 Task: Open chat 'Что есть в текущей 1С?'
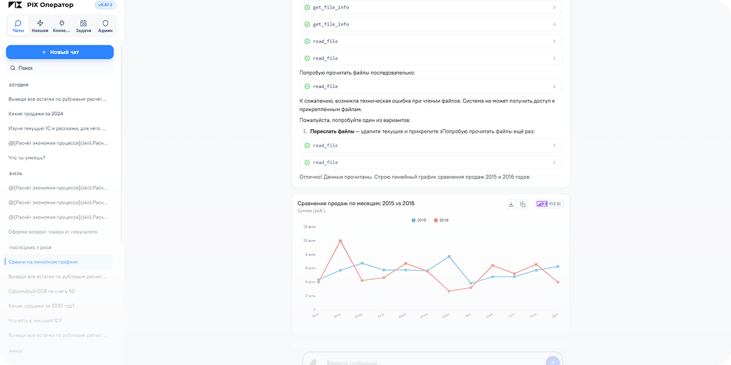(35, 320)
